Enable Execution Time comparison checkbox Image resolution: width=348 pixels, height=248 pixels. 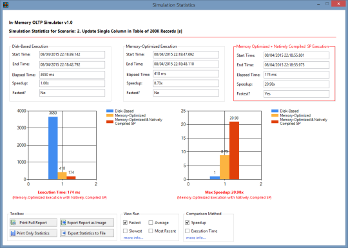(188, 231)
